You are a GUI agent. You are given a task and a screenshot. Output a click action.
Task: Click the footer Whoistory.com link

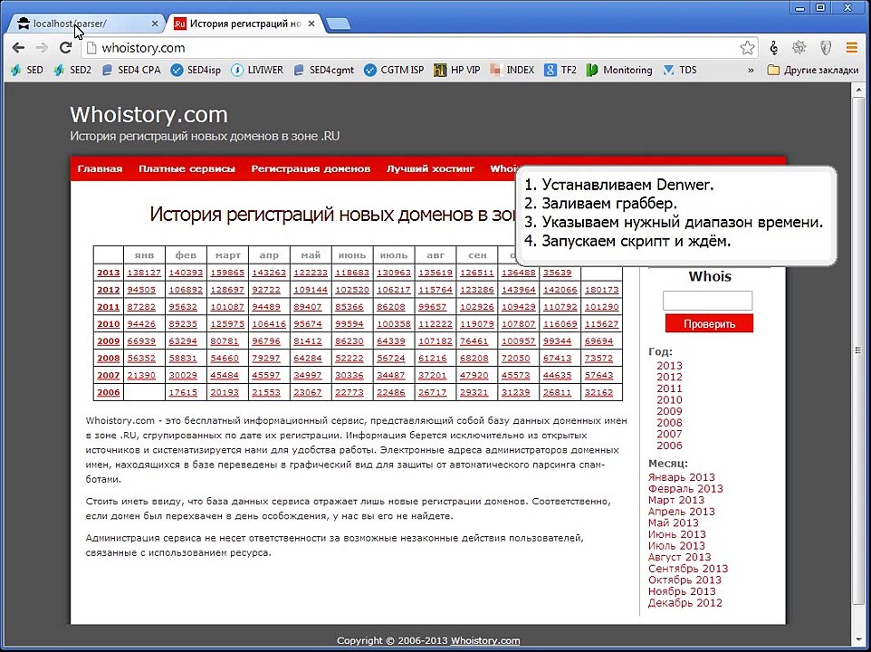pyautogui.click(x=485, y=640)
